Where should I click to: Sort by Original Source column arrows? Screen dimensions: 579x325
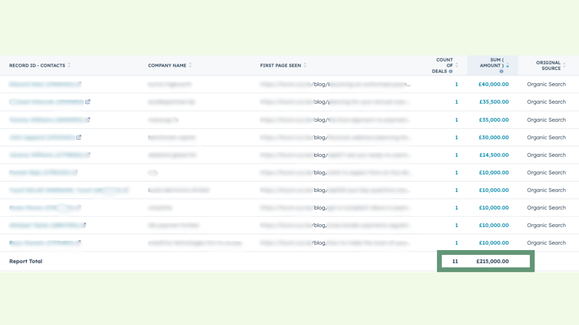(564, 65)
